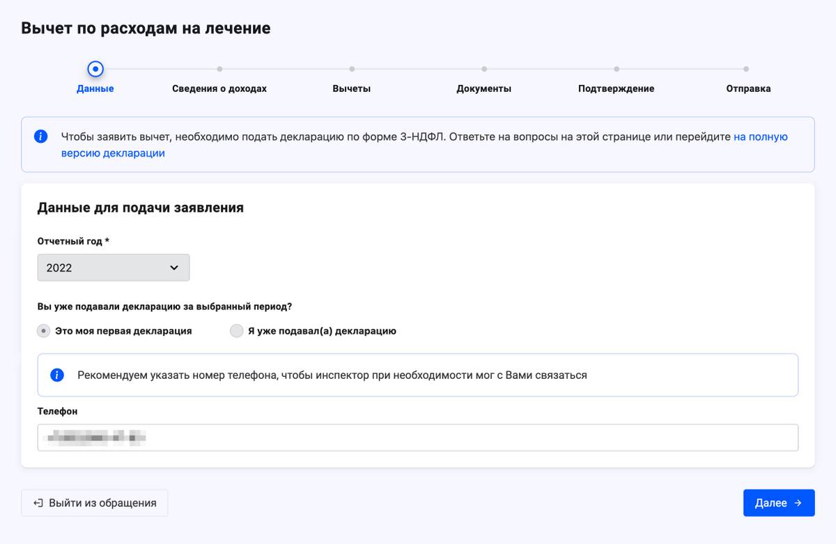The height and width of the screenshot is (544, 836).
Task: Select "Я уже подавал(а) декларацию" radio button
Action: pyautogui.click(x=237, y=331)
